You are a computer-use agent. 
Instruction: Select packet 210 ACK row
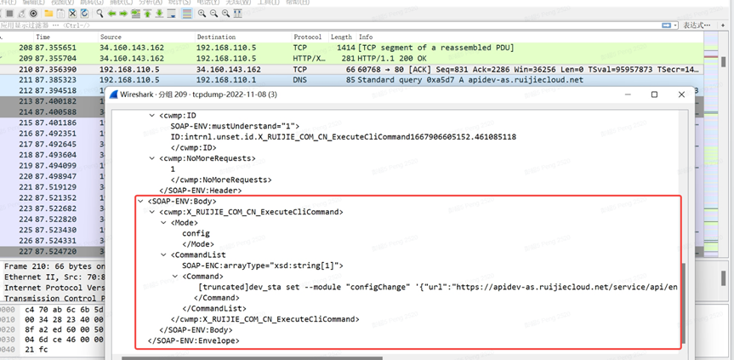[351, 69]
